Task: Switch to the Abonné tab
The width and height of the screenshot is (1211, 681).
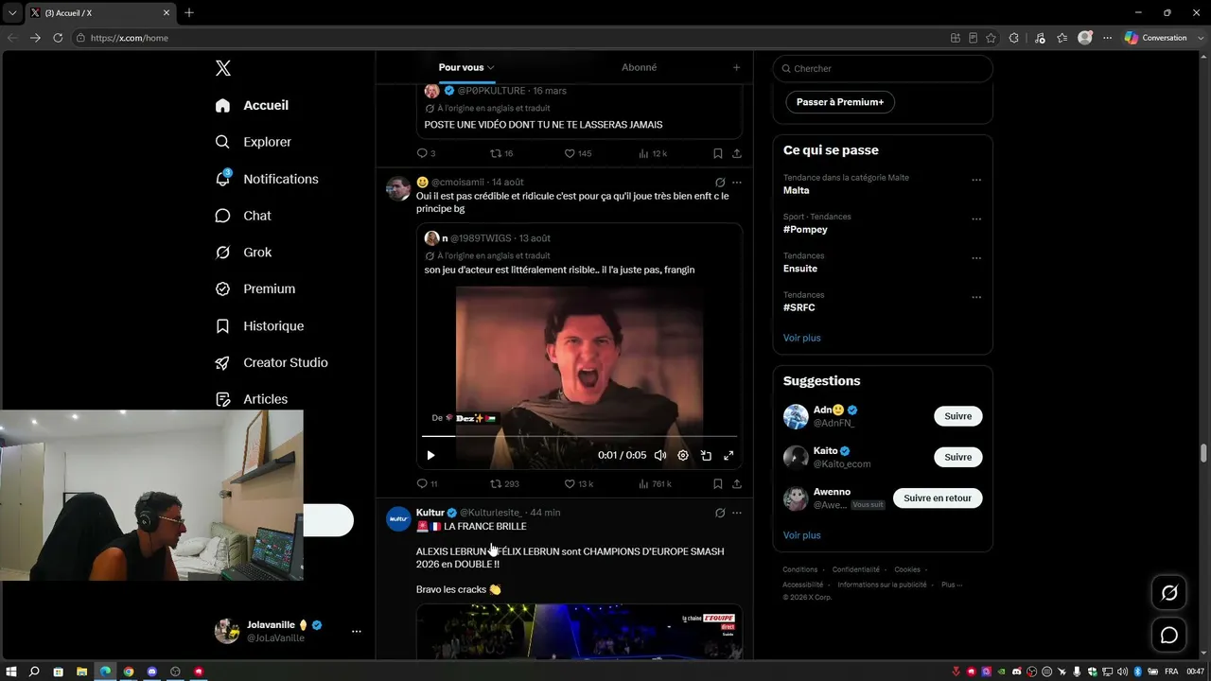Action: [x=640, y=67]
